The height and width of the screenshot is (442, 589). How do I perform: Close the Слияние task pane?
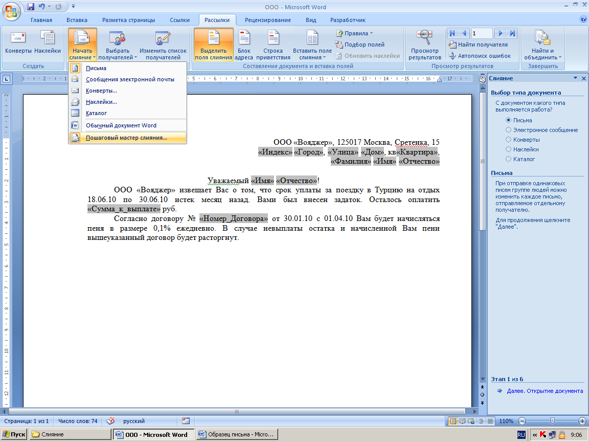584,79
